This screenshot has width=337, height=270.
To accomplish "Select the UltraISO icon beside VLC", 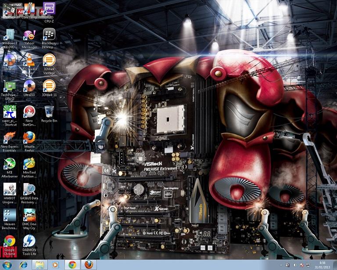I will pyautogui.click(x=10, y=62).
